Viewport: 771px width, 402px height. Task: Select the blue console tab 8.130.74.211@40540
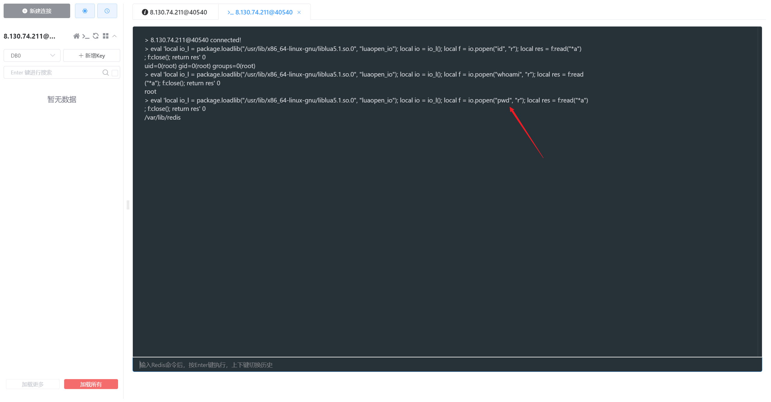pyautogui.click(x=260, y=12)
